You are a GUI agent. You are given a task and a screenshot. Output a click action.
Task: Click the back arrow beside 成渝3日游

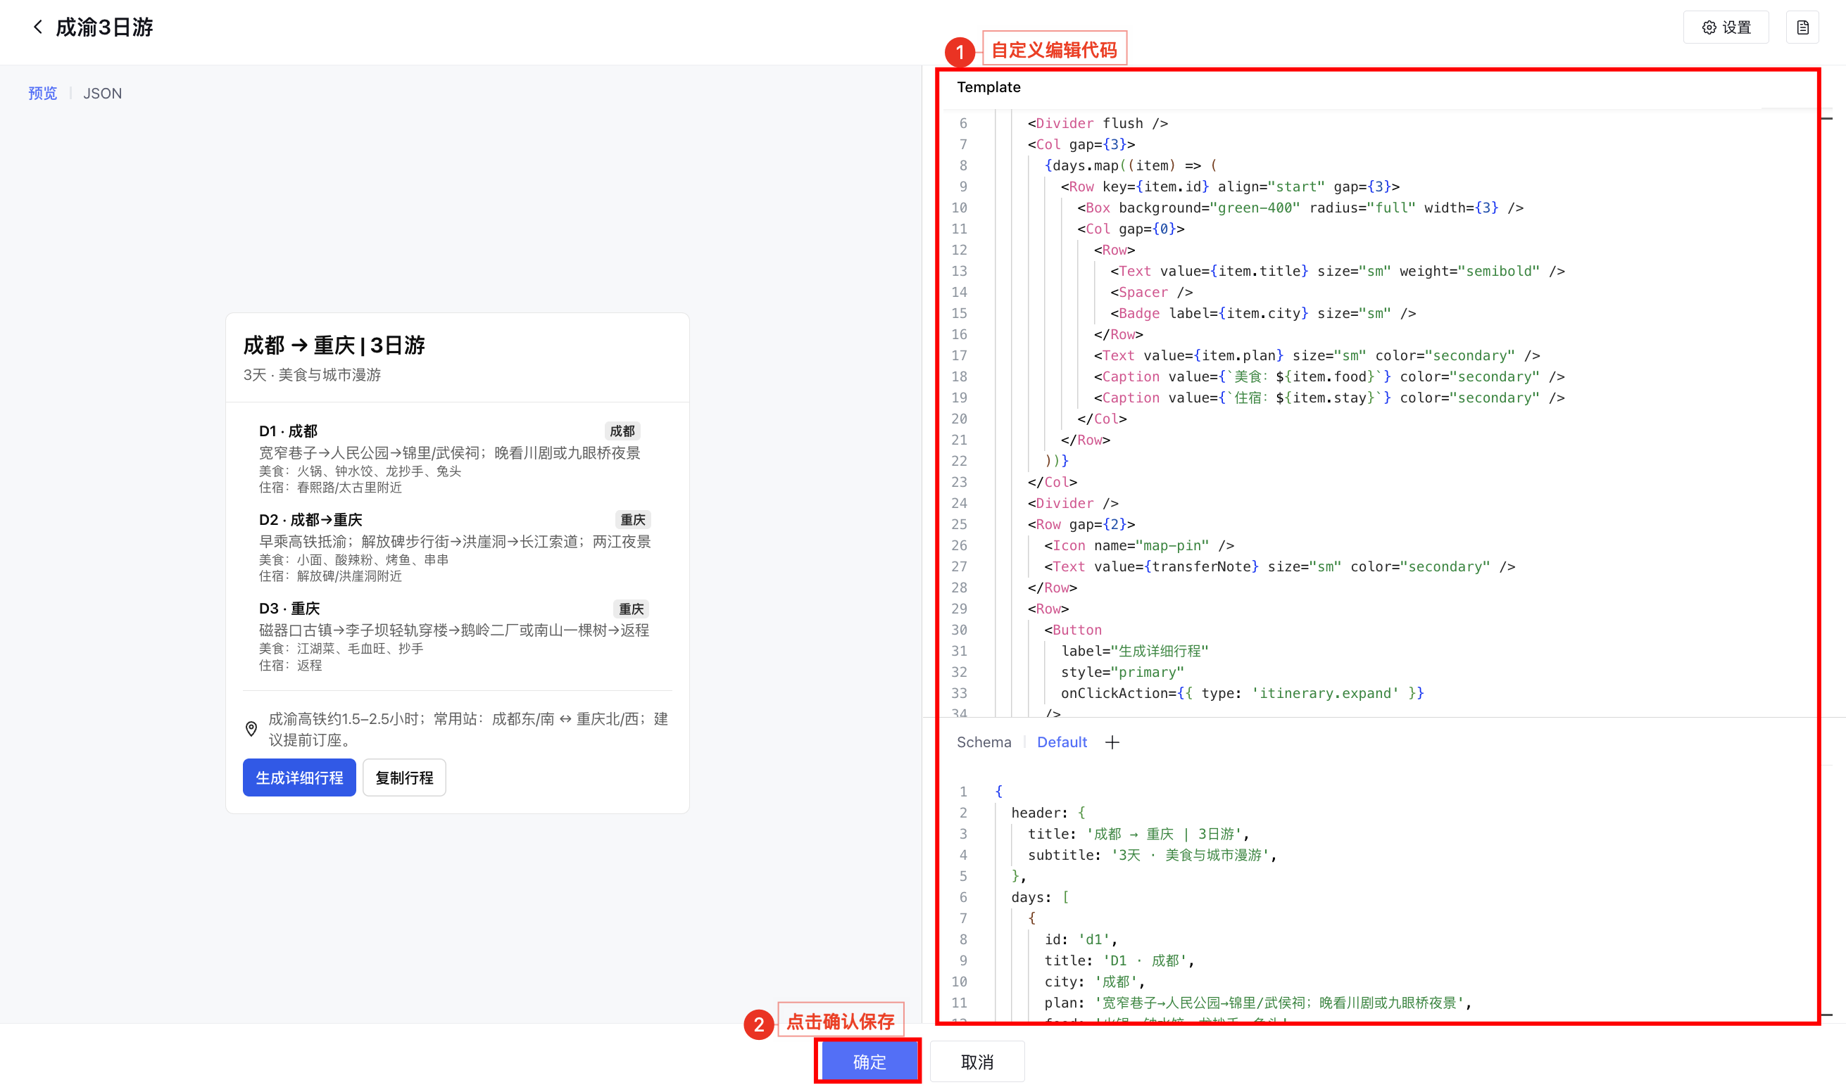(37, 27)
